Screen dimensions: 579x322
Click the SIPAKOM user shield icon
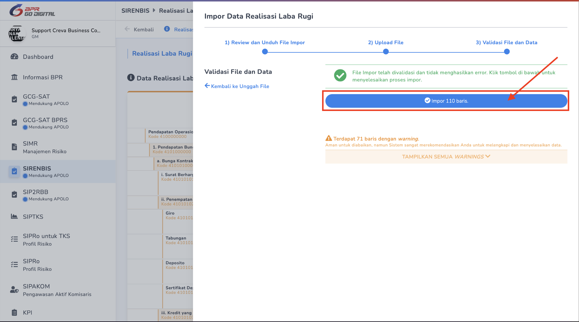pyautogui.click(x=14, y=289)
